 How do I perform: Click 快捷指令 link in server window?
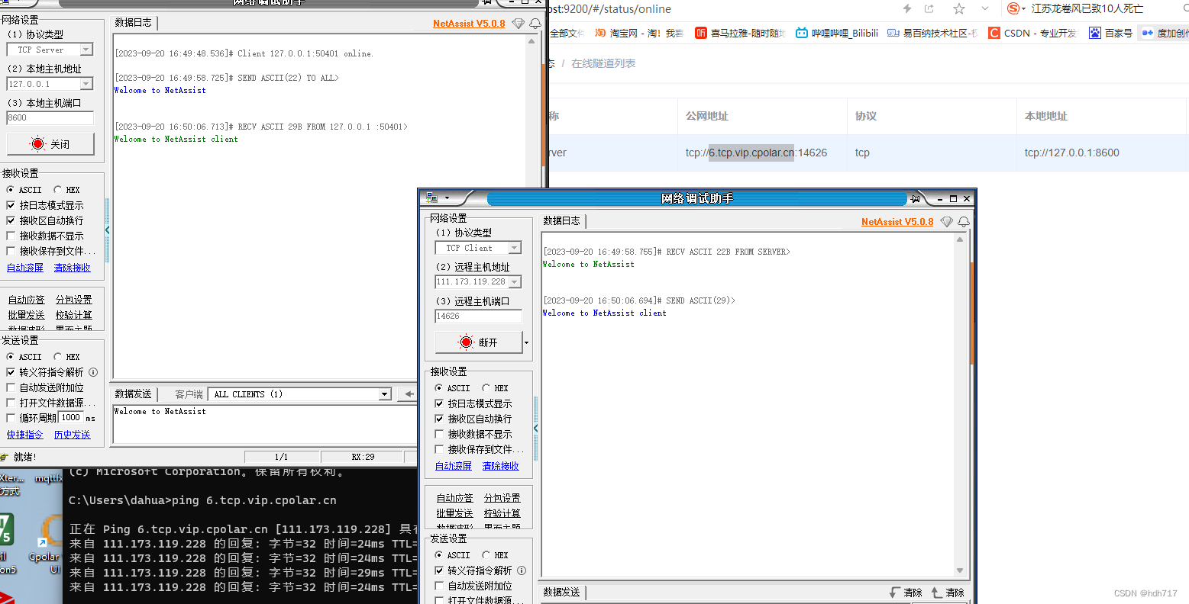coord(25,435)
